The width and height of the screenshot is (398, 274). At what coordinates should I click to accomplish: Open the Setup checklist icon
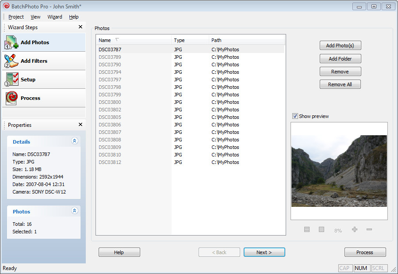pyautogui.click(x=11, y=80)
